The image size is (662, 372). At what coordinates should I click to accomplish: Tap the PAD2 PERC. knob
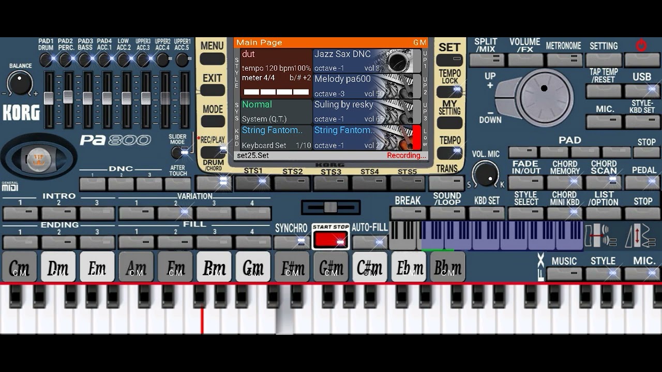tap(66, 60)
